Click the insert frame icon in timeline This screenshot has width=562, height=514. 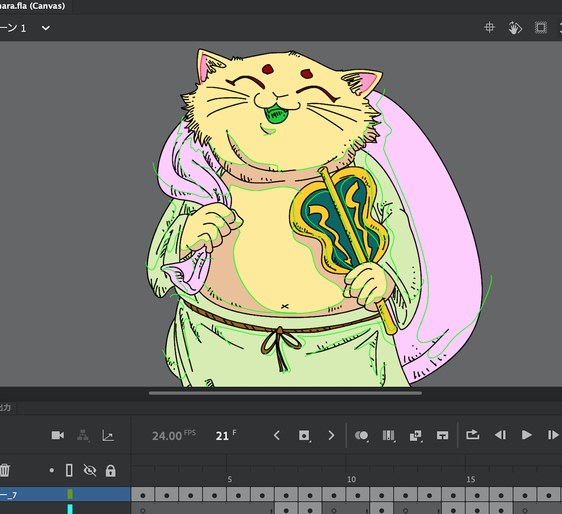pos(443,436)
